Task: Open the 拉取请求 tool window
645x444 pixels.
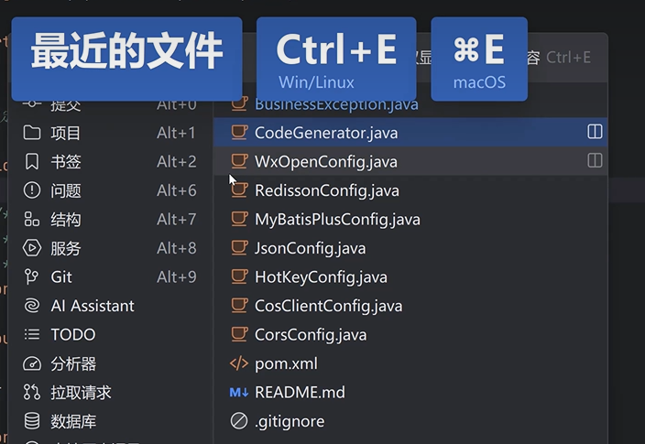Action: (109, 392)
